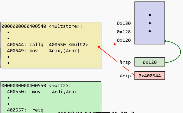
Task: Click the 0x128 stack address label
Action: [124, 32]
